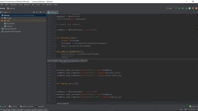The width and height of the screenshot is (198, 111).
Task: Open the Tools menu
Action: point(38,5)
